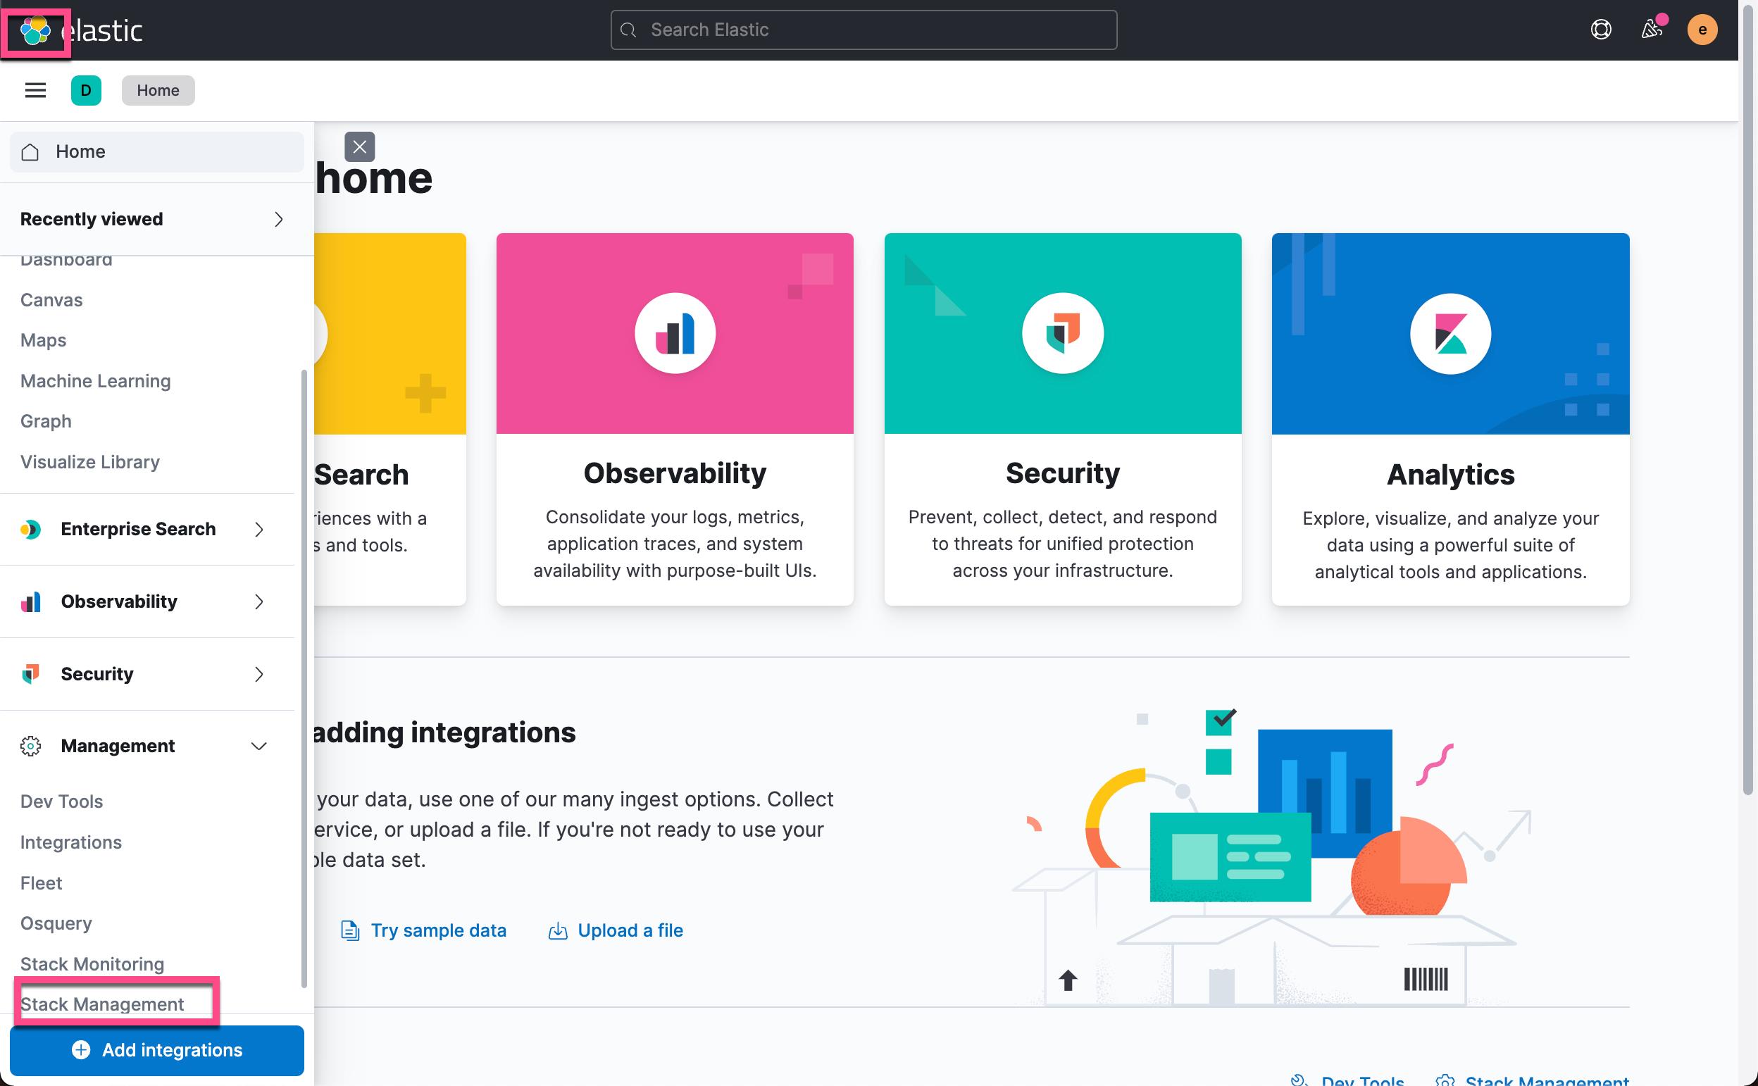Toggle the hamburger navigation menu
Image resolution: width=1758 pixels, height=1086 pixels.
point(35,90)
